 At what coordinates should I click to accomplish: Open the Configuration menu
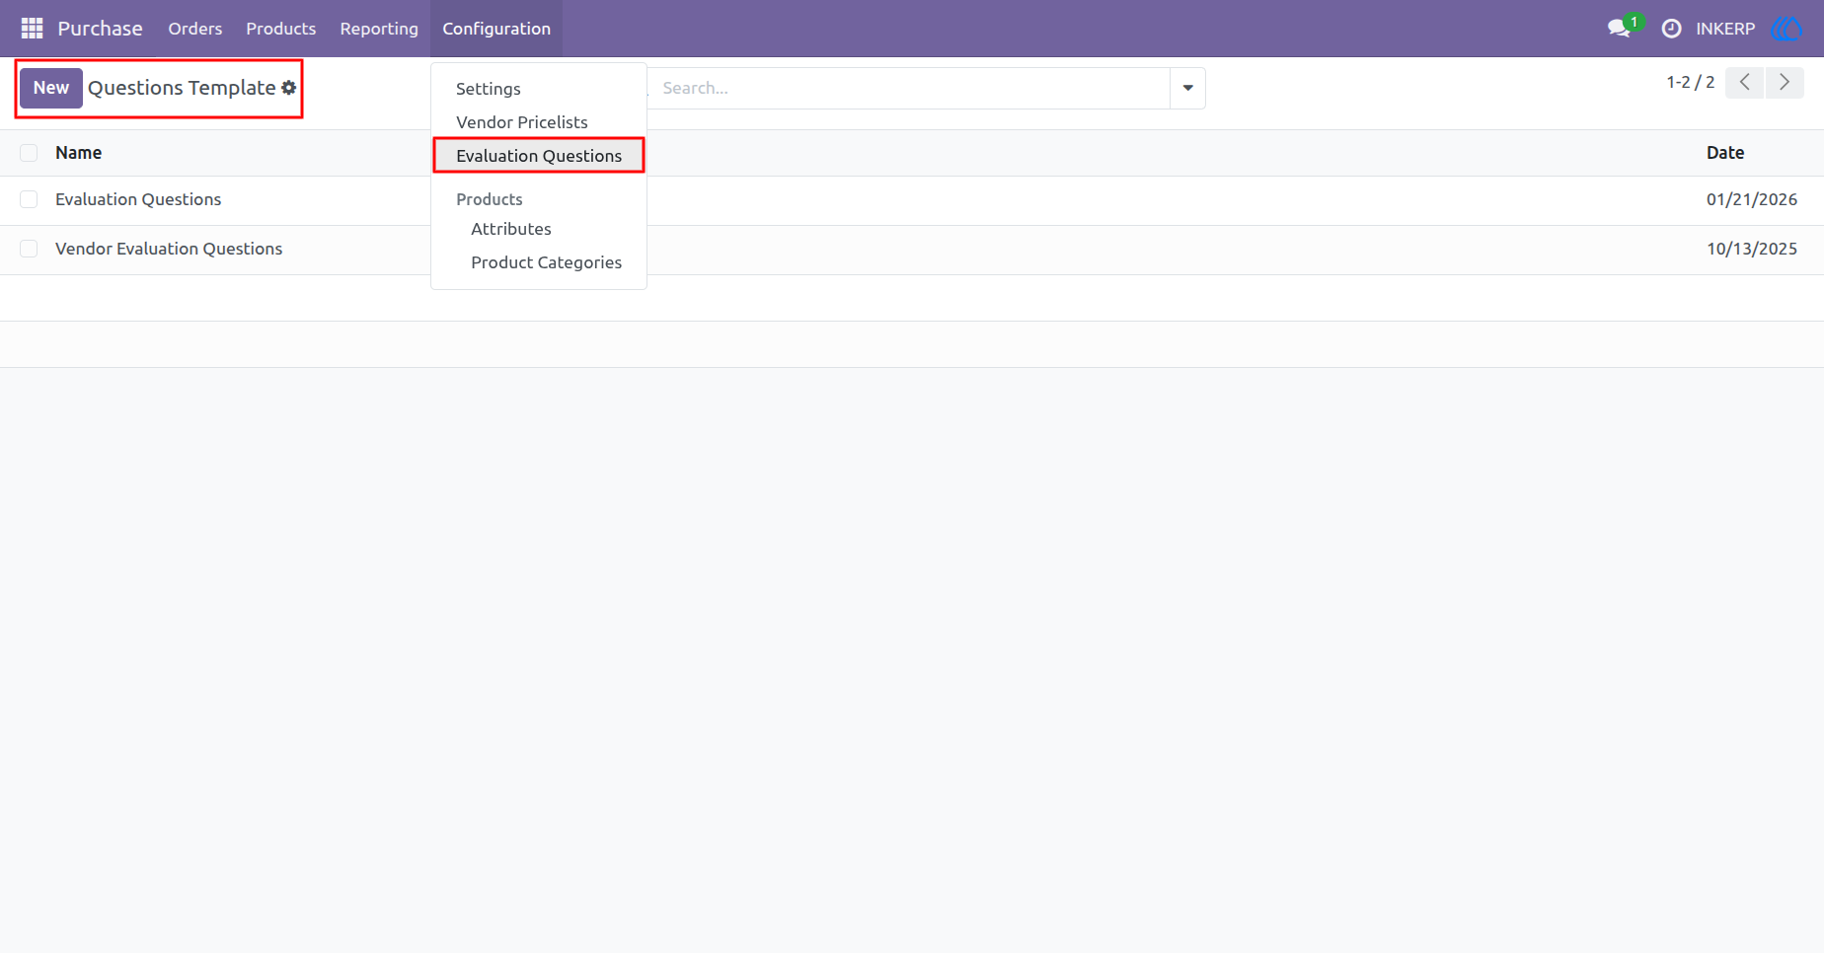click(496, 29)
